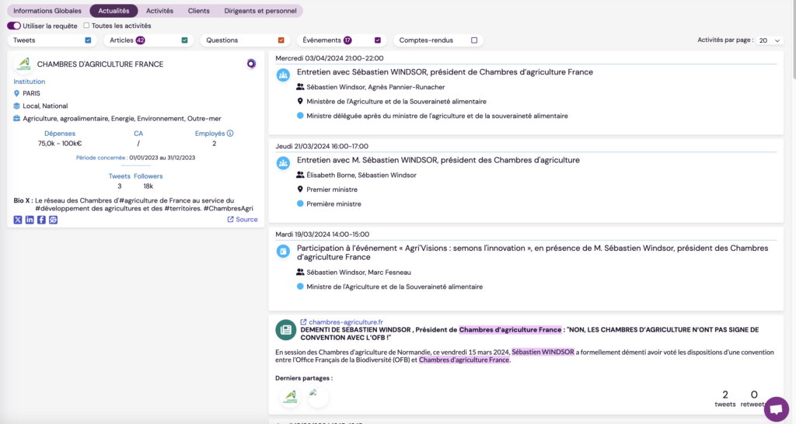
Task: Uncheck the Tweets filter checkbox
Action: click(88, 40)
